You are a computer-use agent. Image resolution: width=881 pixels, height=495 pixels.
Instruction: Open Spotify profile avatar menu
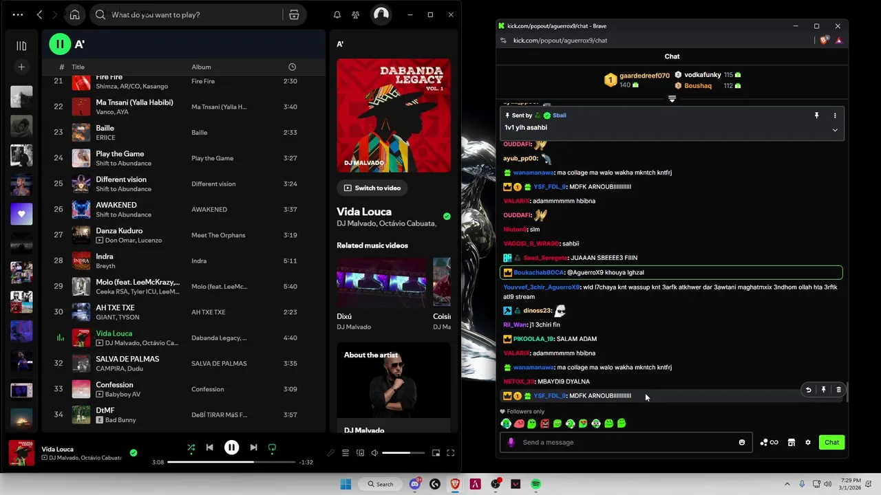pyautogui.click(x=381, y=14)
